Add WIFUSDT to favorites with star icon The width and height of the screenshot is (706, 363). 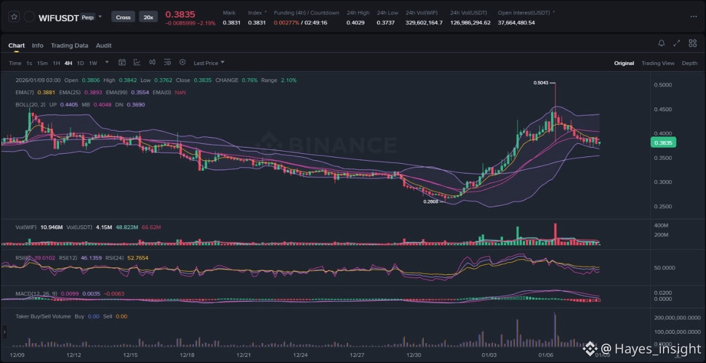click(x=14, y=17)
